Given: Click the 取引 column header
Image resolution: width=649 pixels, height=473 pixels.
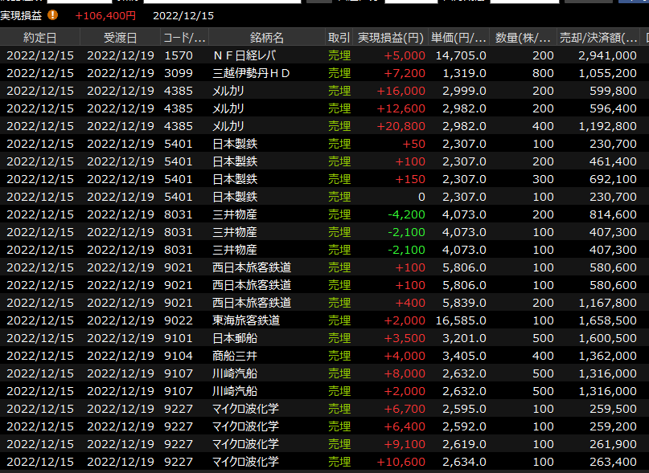Looking at the screenshot, I should [x=339, y=38].
